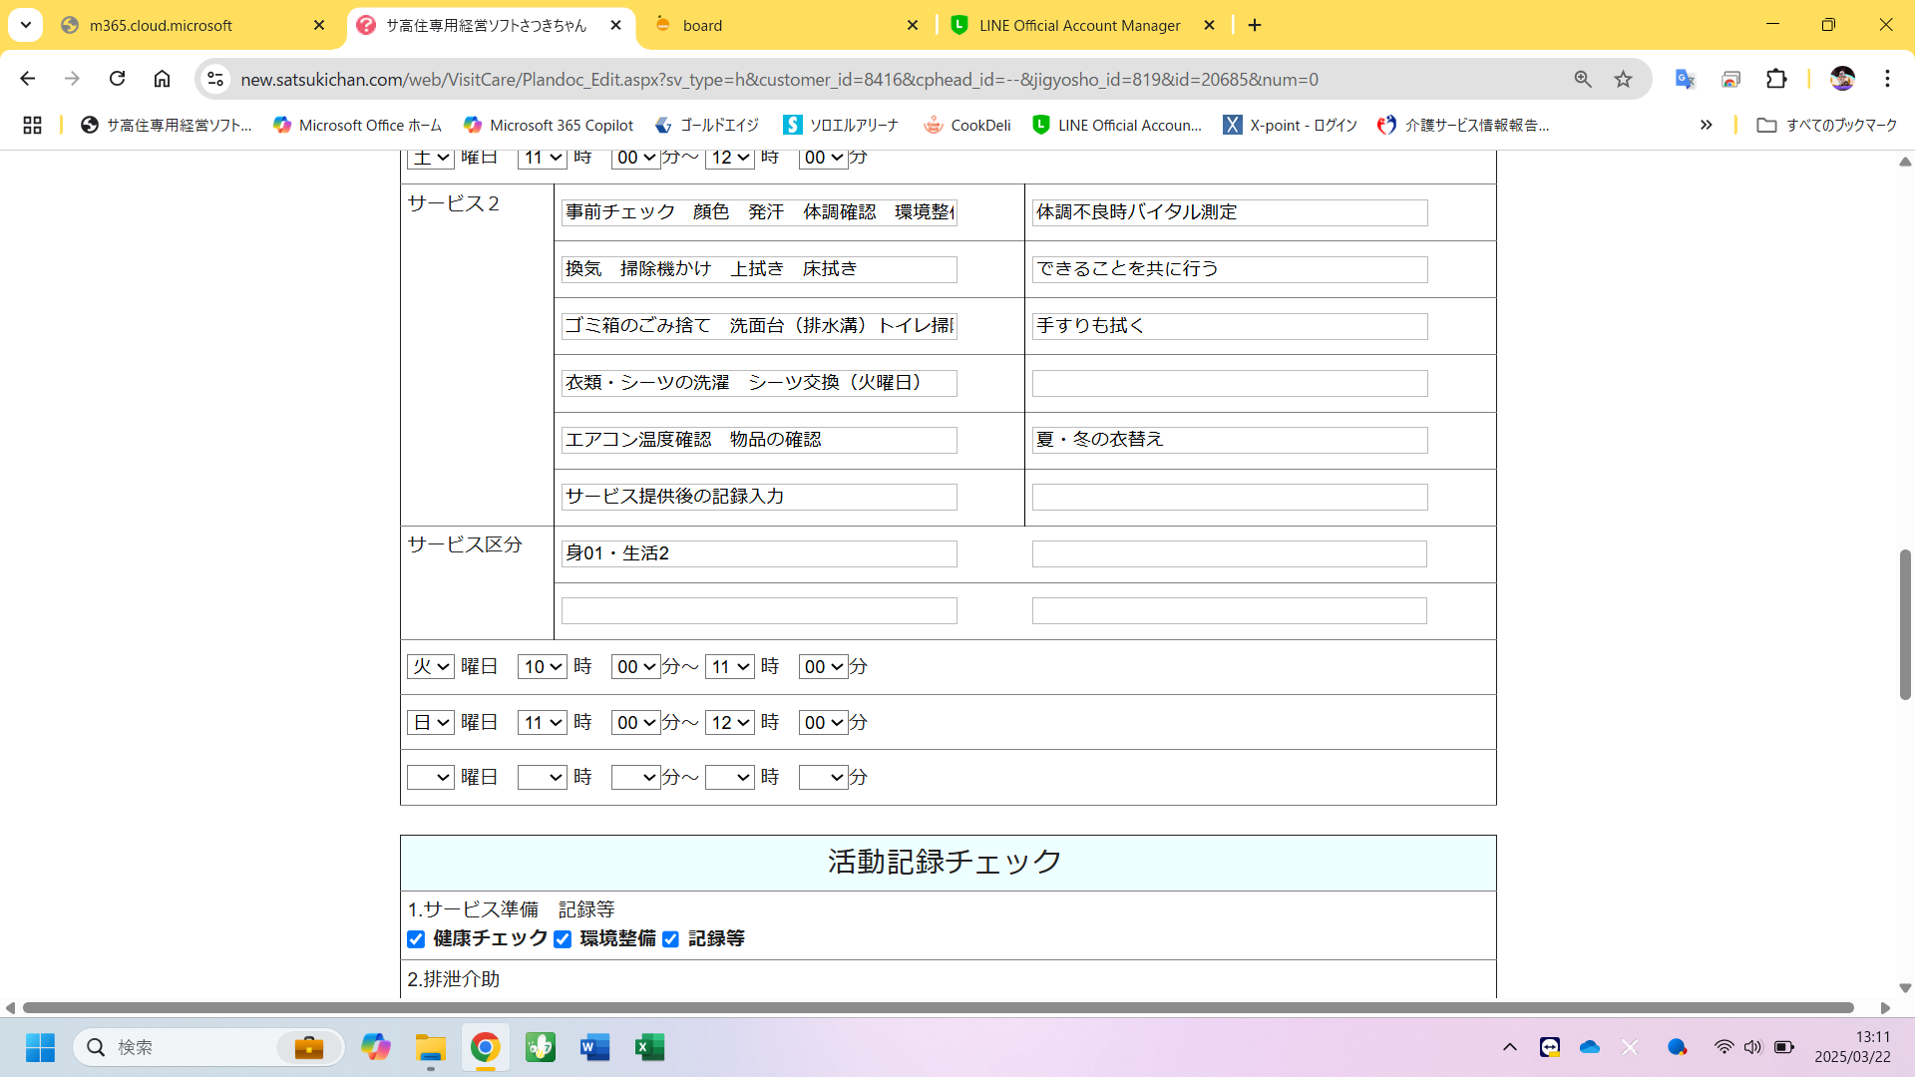Expand the empty weekday dropdown in last row
1915x1077 pixels.
[x=430, y=777]
